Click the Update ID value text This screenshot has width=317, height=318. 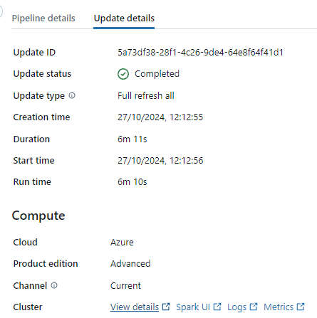coord(200,53)
